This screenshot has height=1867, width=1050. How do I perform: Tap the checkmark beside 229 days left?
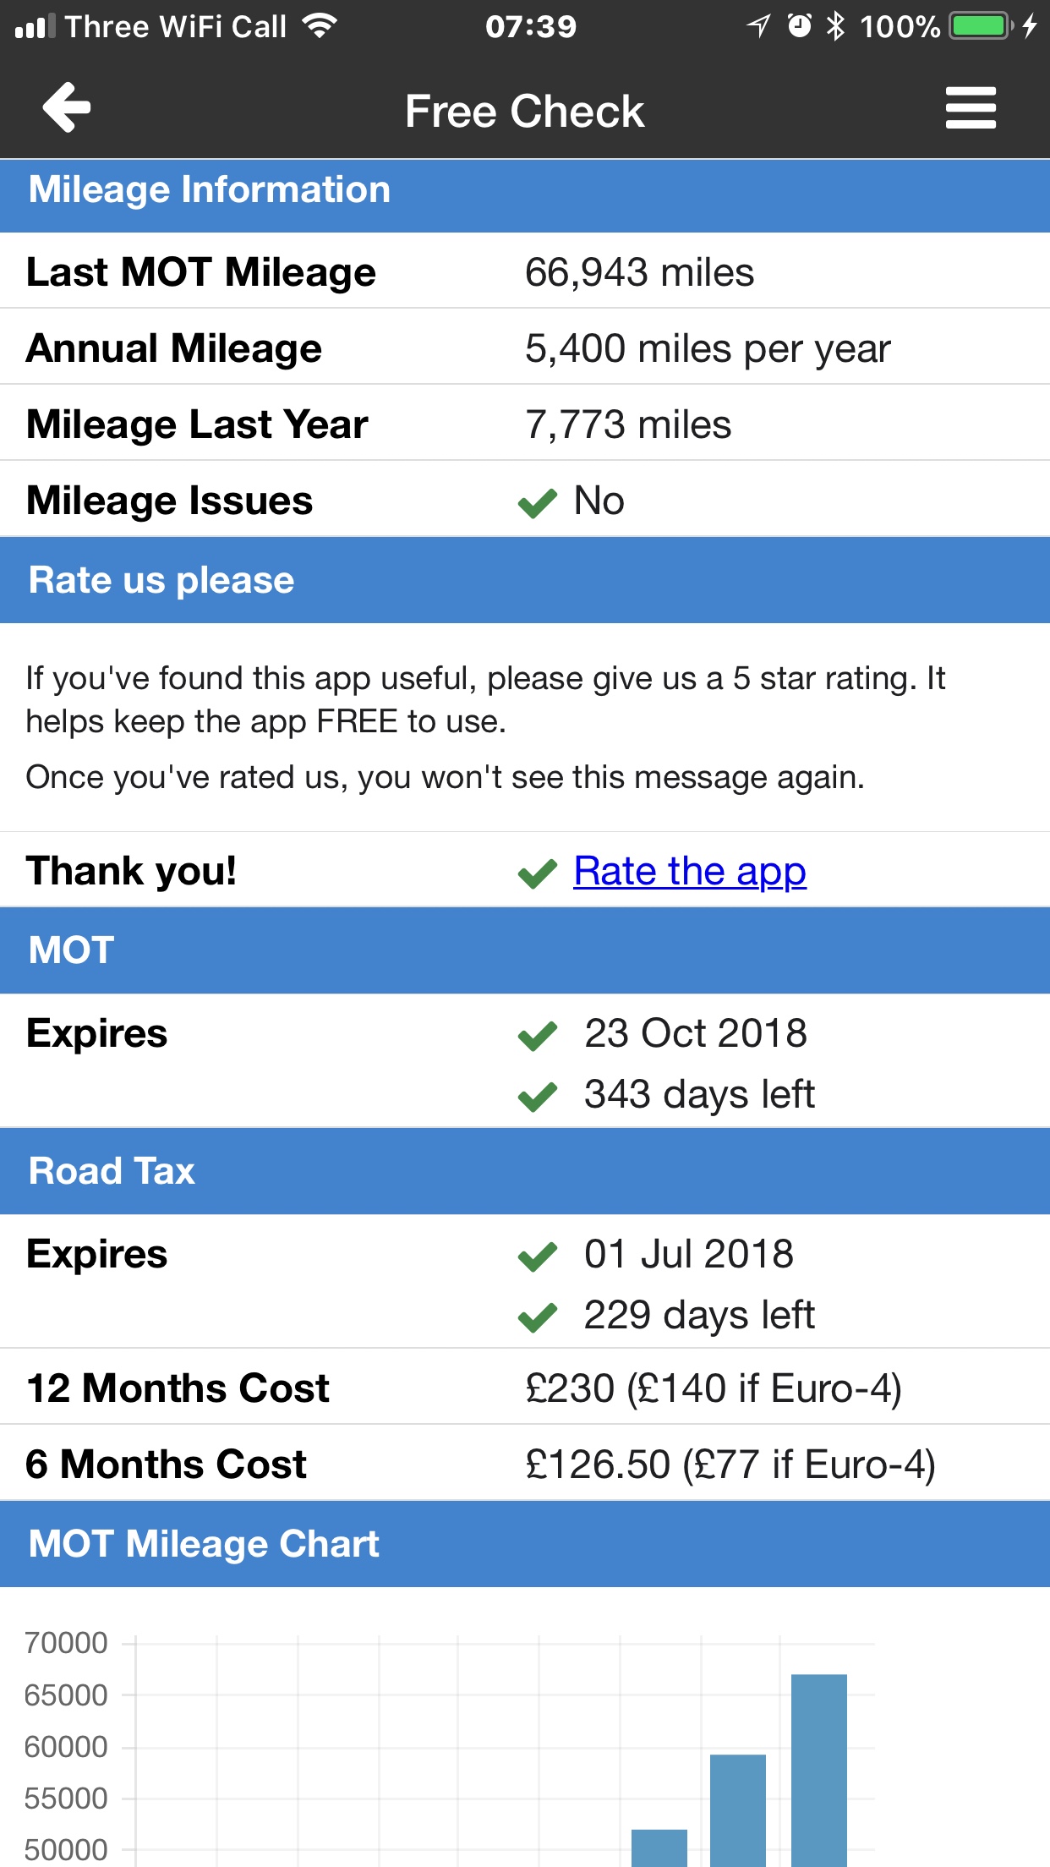pos(538,1317)
